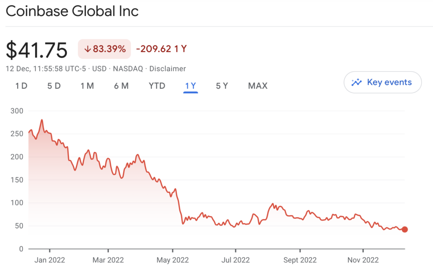Click the Jan 2022 axis marker
433x273 pixels.
[50, 260]
